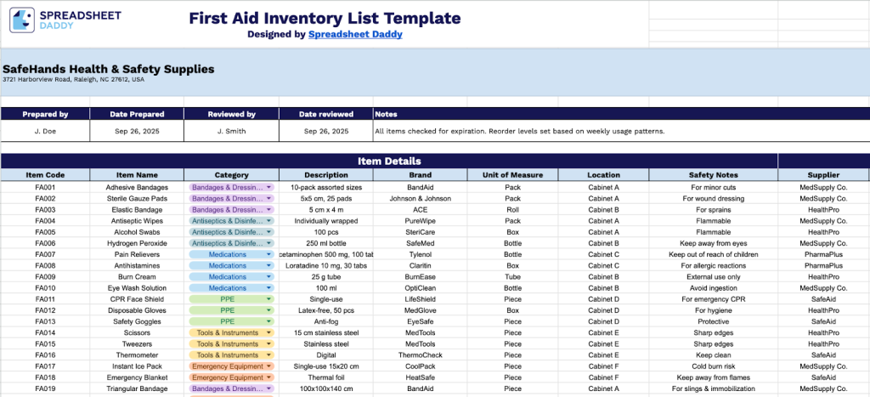The height and width of the screenshot is (397, 870).
Task: Open Tools & Instruments dropdown for Scissors
Action: tap(269, 333)
